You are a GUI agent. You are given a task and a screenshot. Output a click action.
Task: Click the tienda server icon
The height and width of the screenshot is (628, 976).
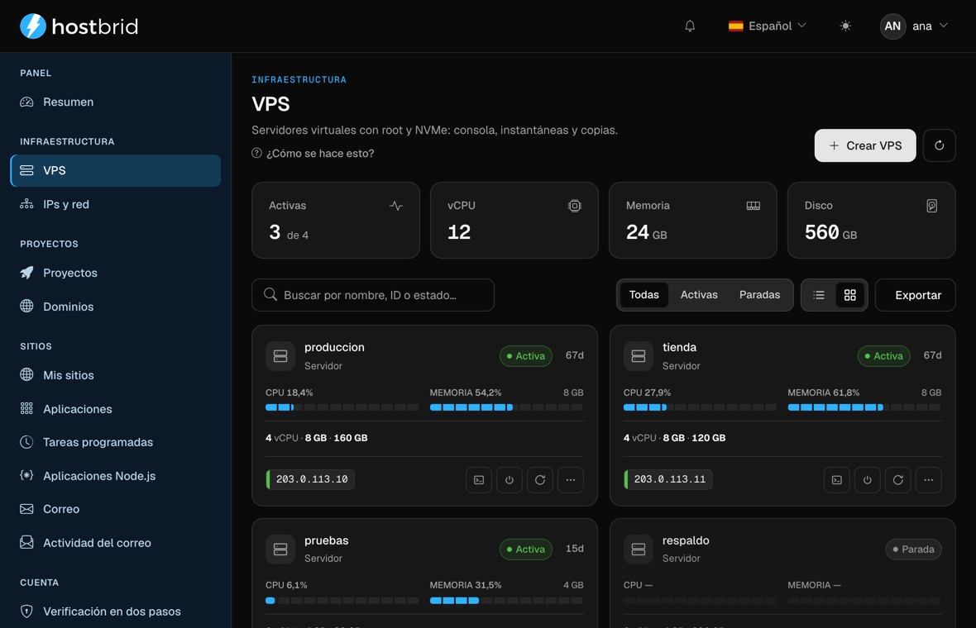638,355
